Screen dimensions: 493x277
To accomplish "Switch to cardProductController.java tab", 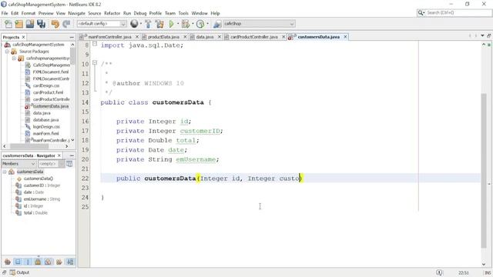I will click(x=253, y=37).
